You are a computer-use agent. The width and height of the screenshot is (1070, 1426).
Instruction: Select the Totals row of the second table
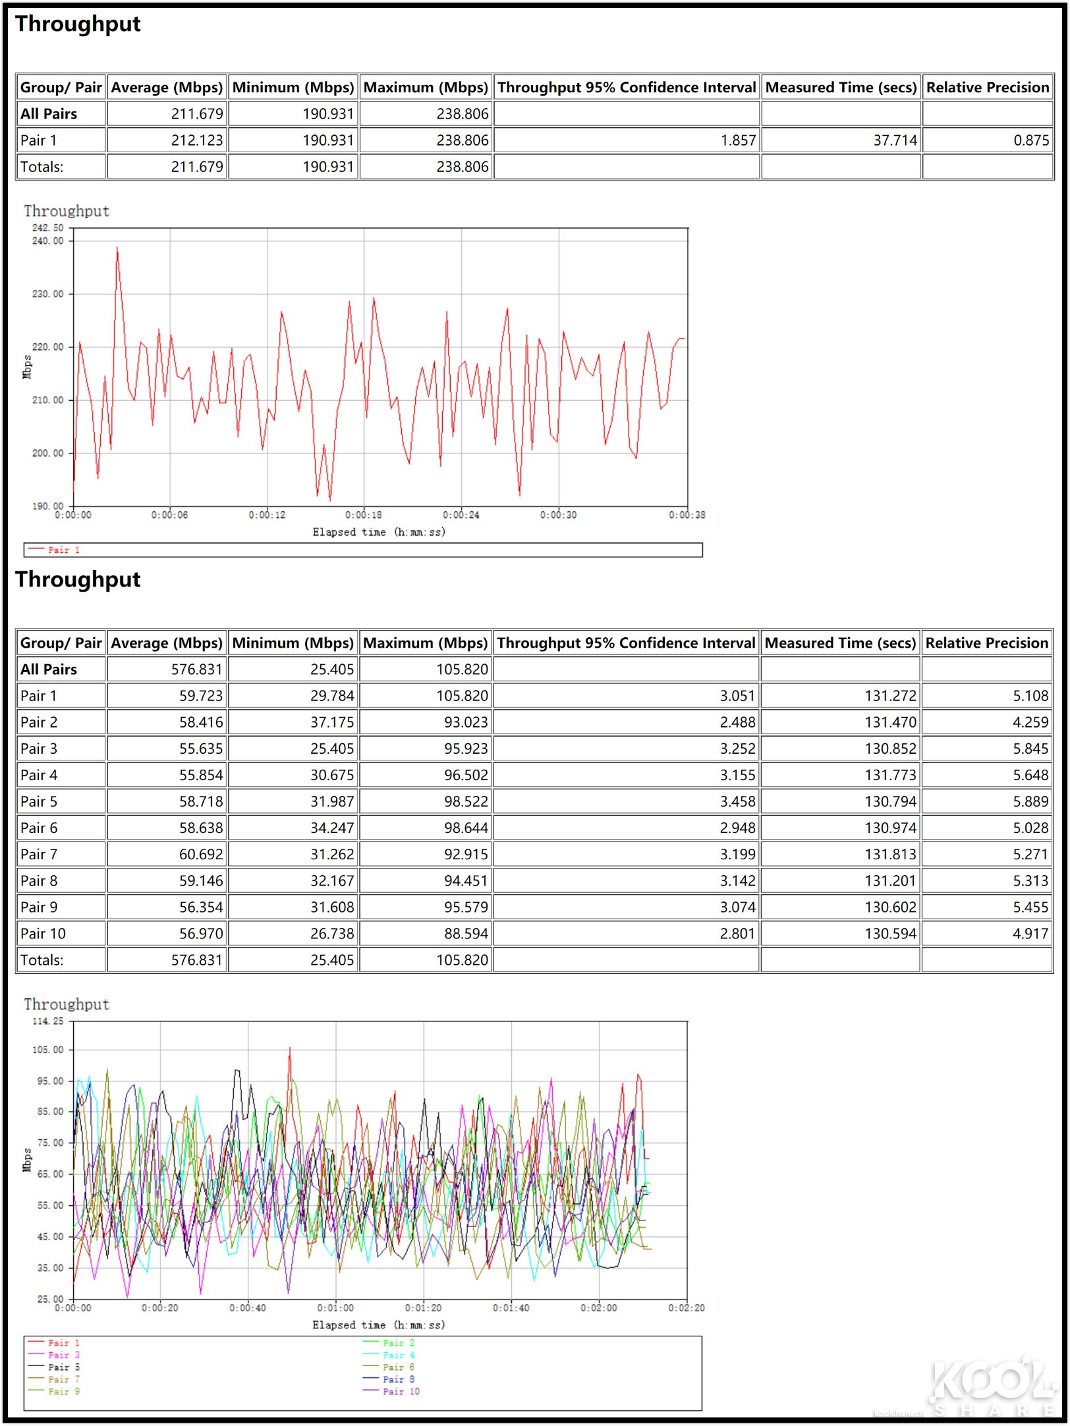(42, 960)
